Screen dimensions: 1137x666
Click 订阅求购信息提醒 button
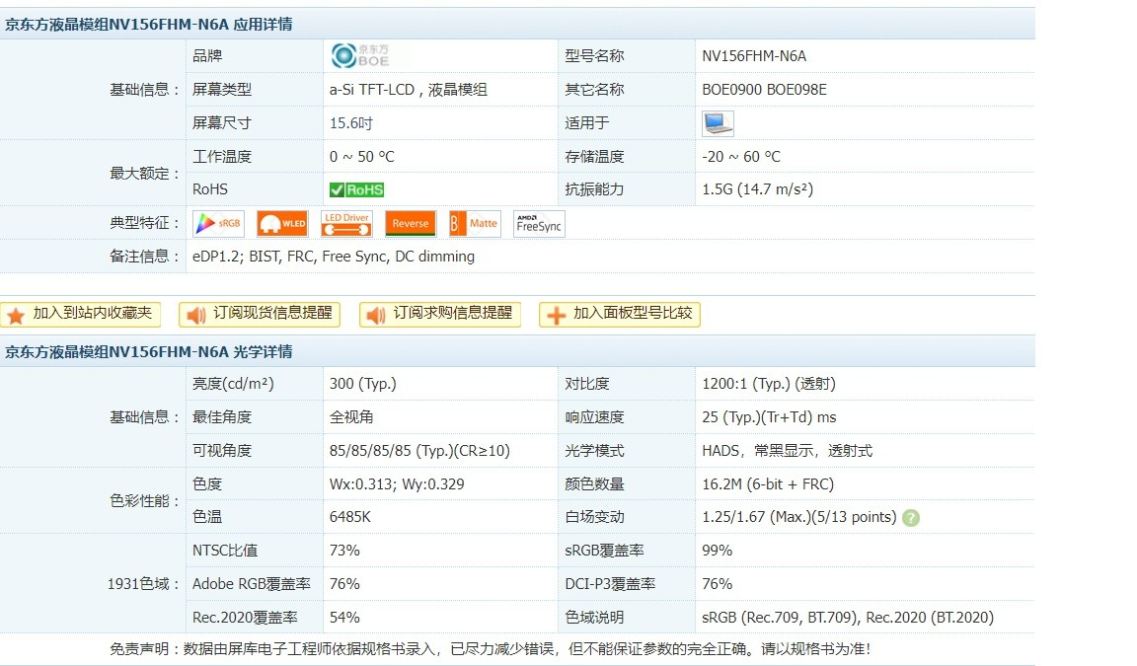pos(440,314)
